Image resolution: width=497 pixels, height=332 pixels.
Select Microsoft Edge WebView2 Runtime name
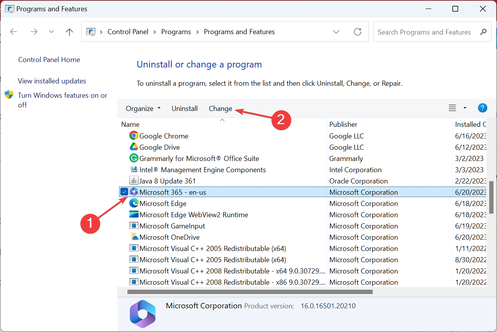click(194, 214)
